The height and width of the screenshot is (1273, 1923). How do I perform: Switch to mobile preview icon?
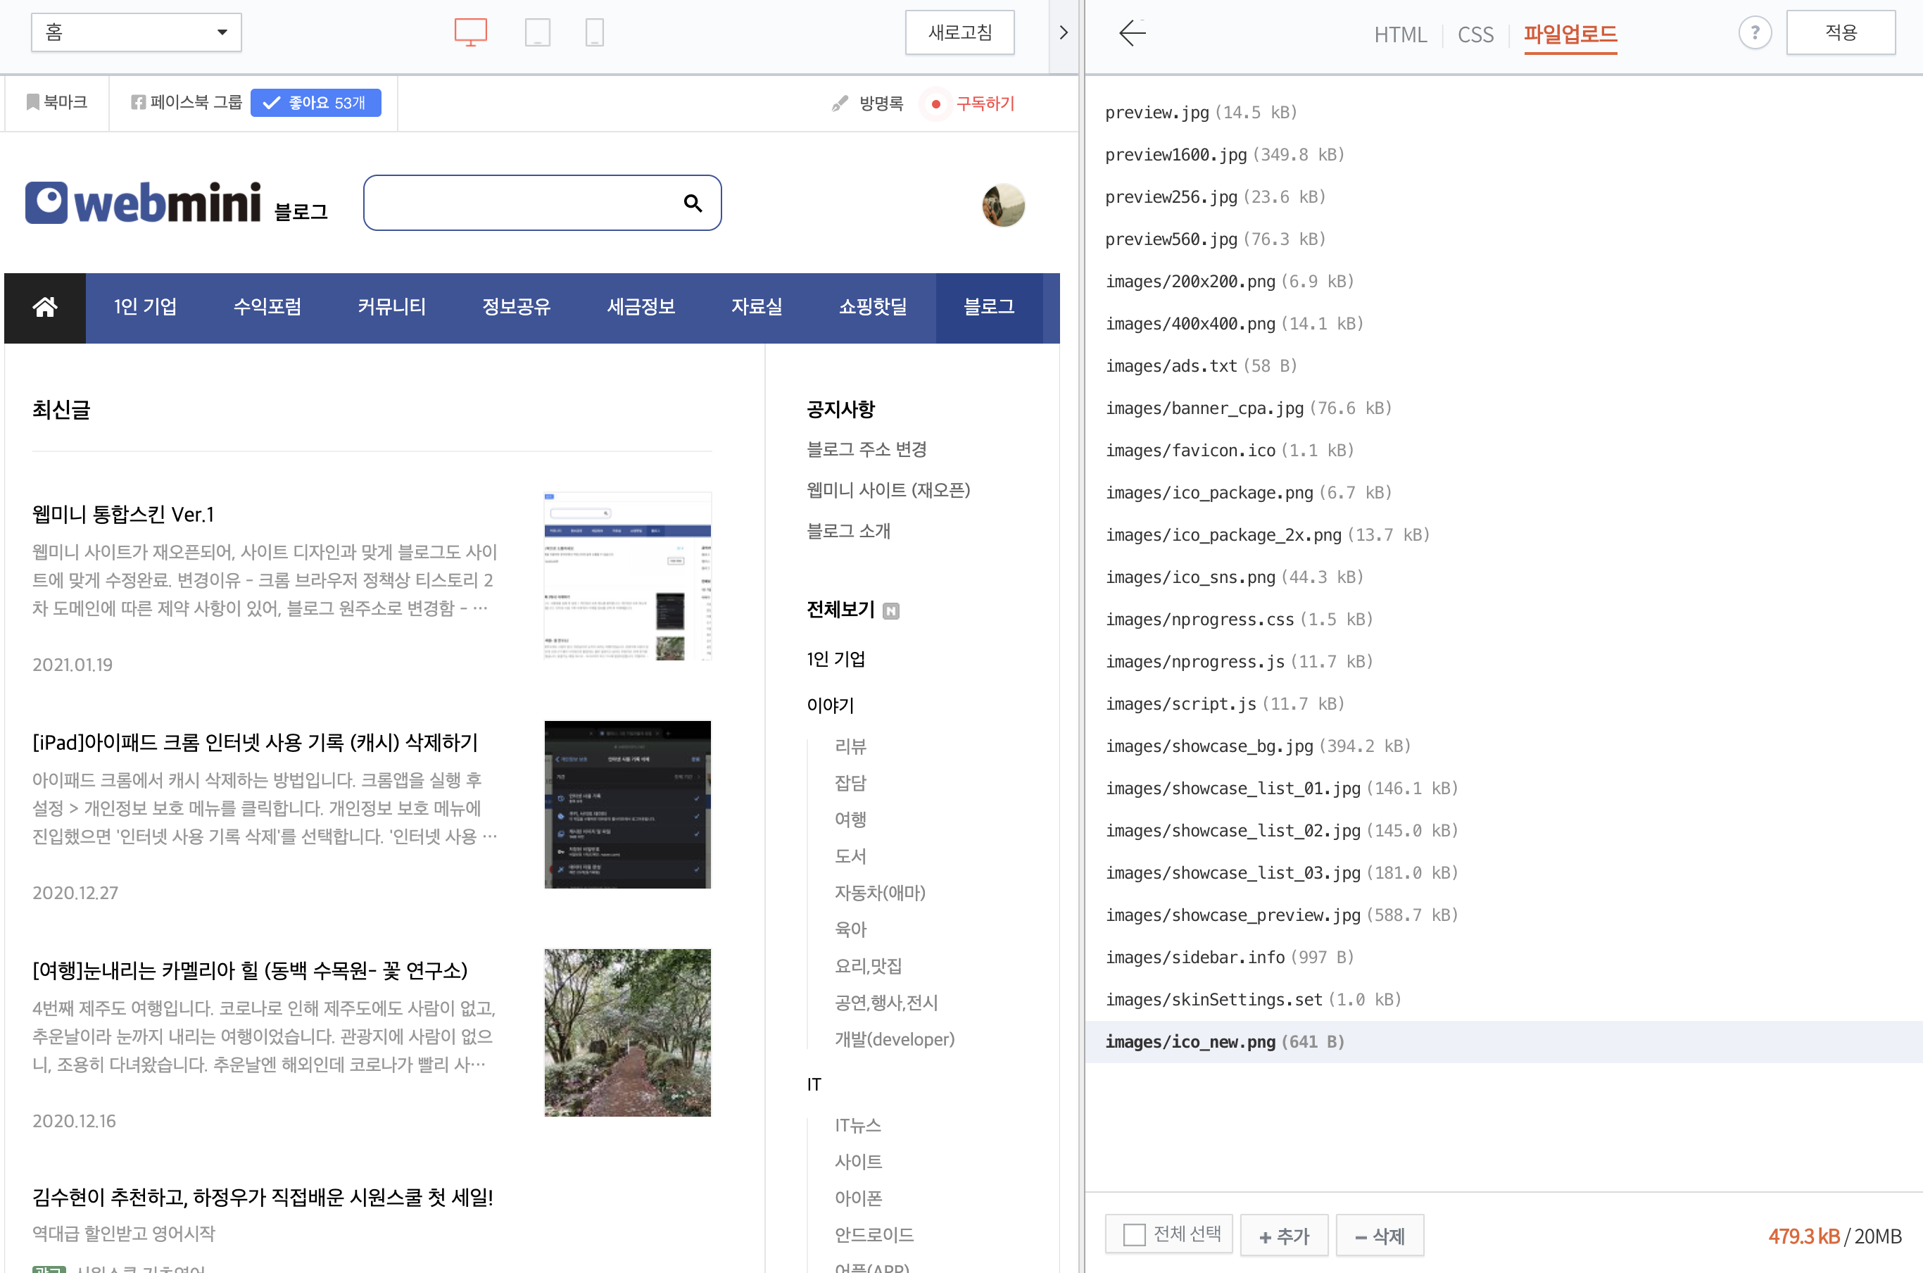[x=594, y=32]
